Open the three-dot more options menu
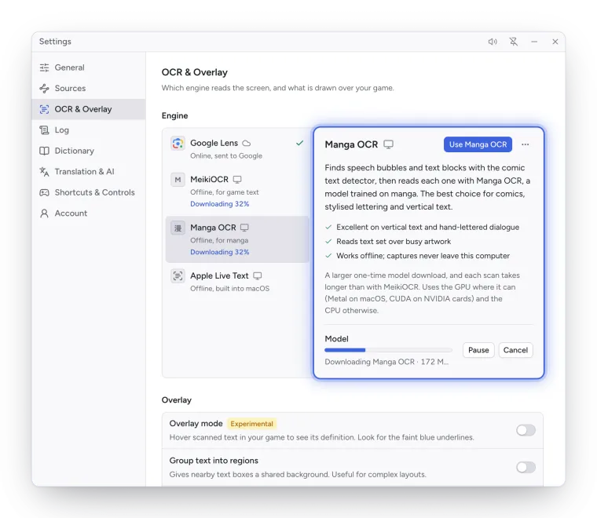597x518 pixels. click(526, 144)
